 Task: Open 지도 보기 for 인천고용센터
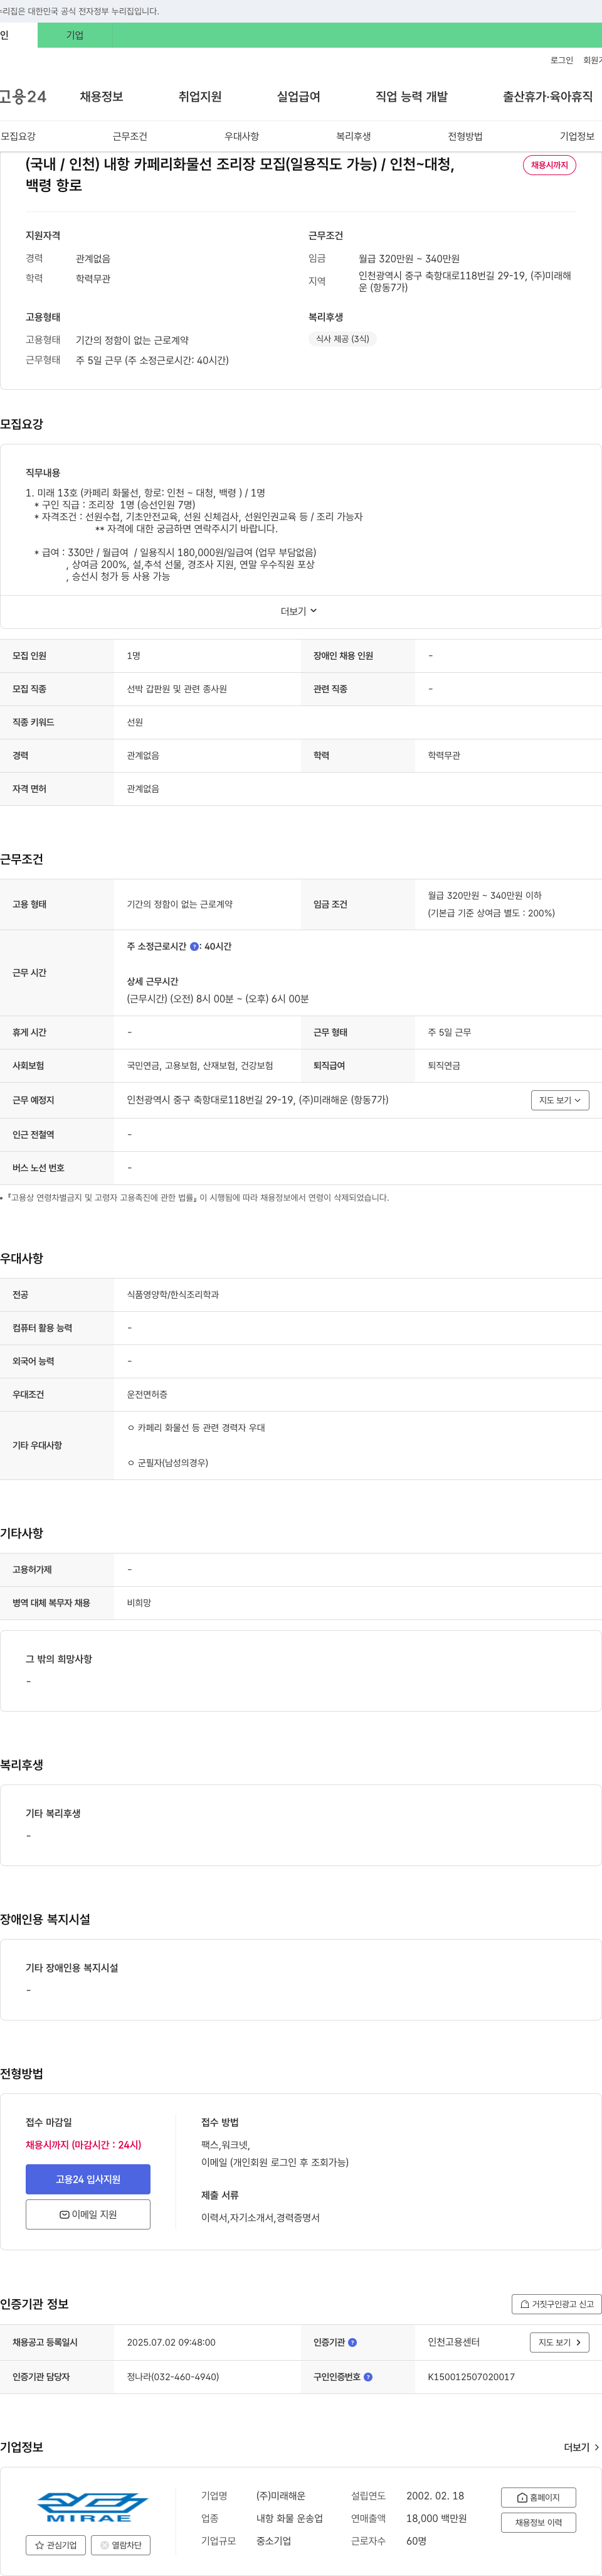pos(559,2342)
